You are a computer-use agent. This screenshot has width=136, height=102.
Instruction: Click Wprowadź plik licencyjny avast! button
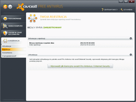click(x=80, y=66)
